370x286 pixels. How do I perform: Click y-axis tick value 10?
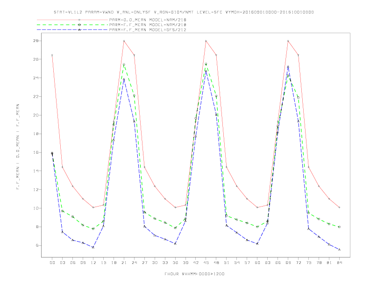[36, 208]
